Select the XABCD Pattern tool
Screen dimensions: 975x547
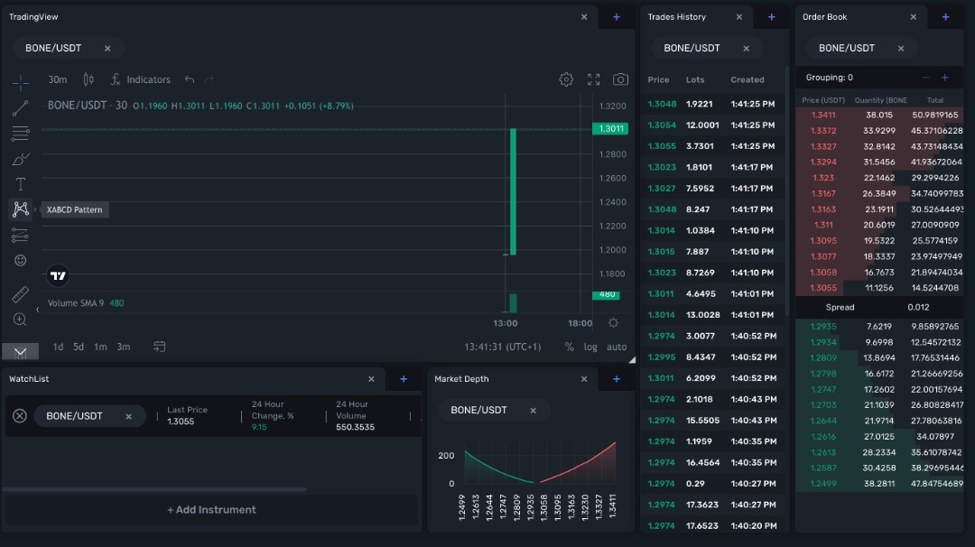[x=21, y=209]
